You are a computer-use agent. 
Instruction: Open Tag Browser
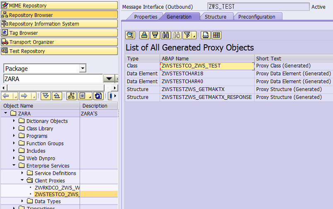click(x=59, y=33)
